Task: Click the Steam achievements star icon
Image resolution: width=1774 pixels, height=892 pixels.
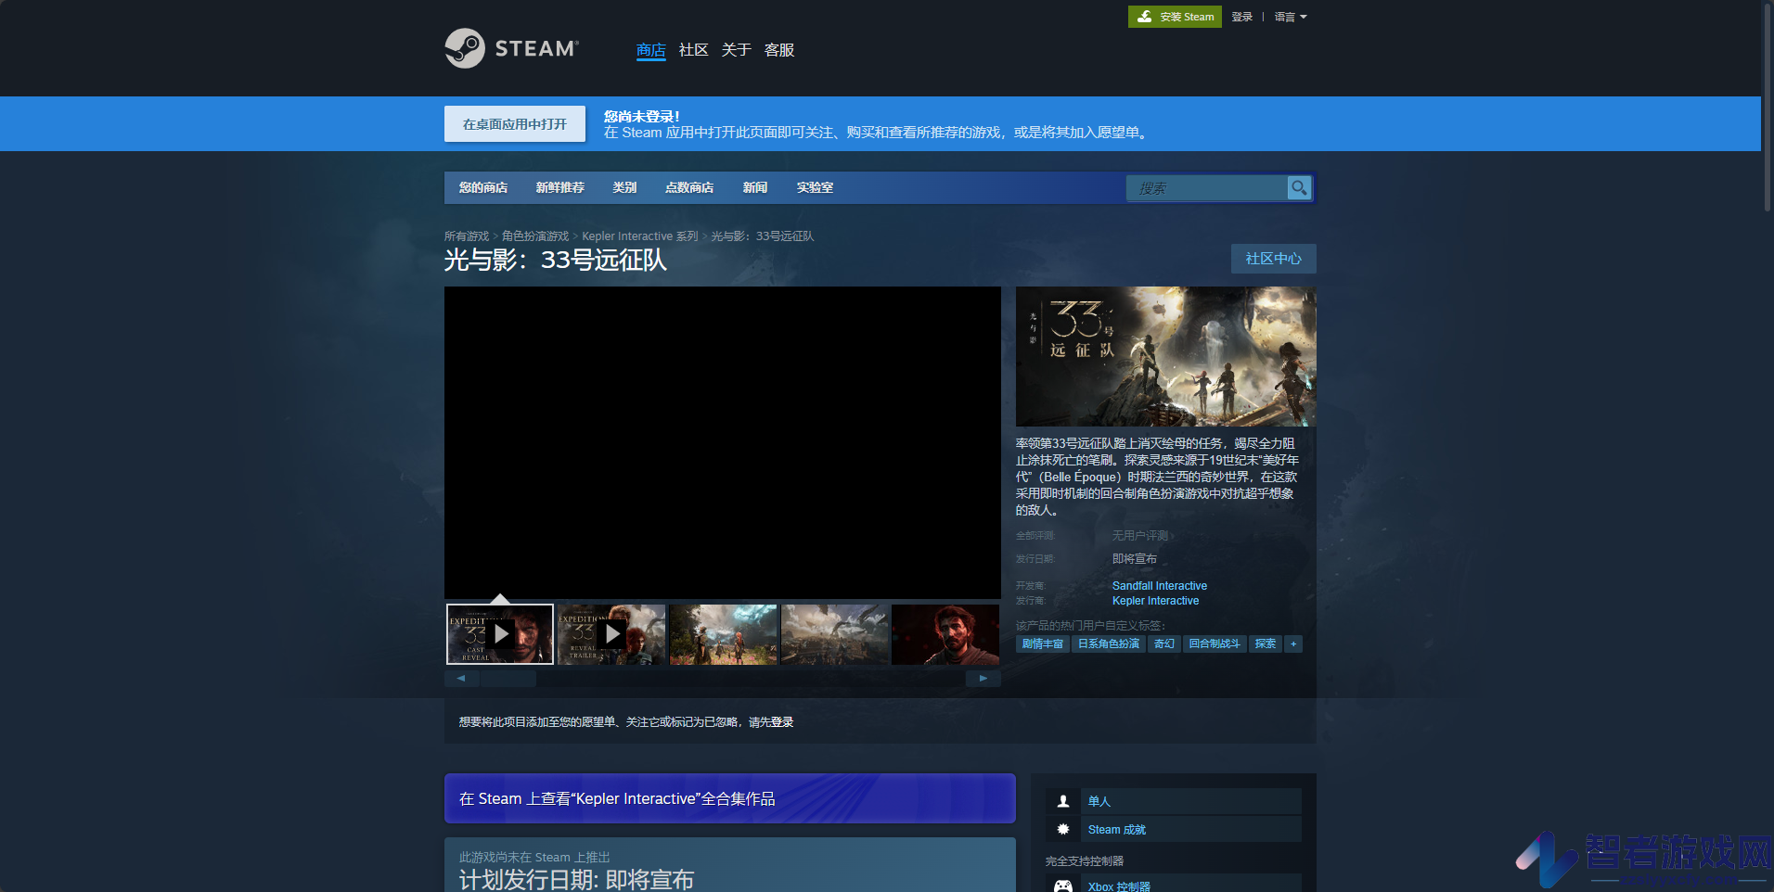Action: [x=1063, y=829]
